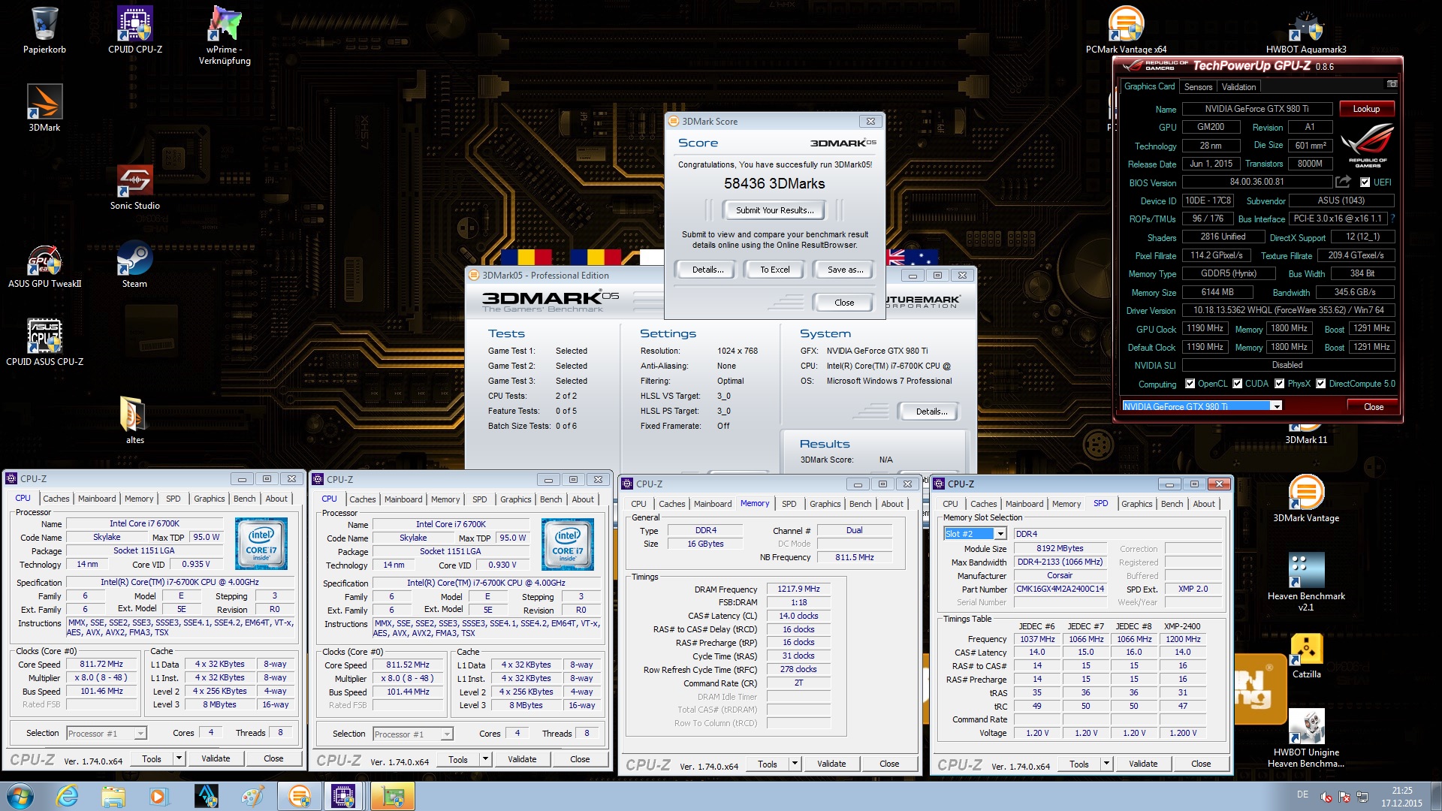Screen dimensions: 1442x811
Task: Click the Lookup button in GPU-Z
Action: click(x=1366, y=109)
